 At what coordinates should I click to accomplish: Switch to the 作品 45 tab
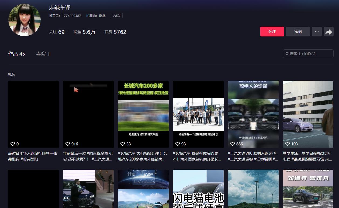coord(16,54)
